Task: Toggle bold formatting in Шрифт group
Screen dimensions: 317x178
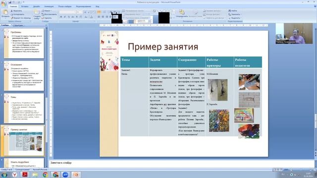Action: click(x=61, y=17)
